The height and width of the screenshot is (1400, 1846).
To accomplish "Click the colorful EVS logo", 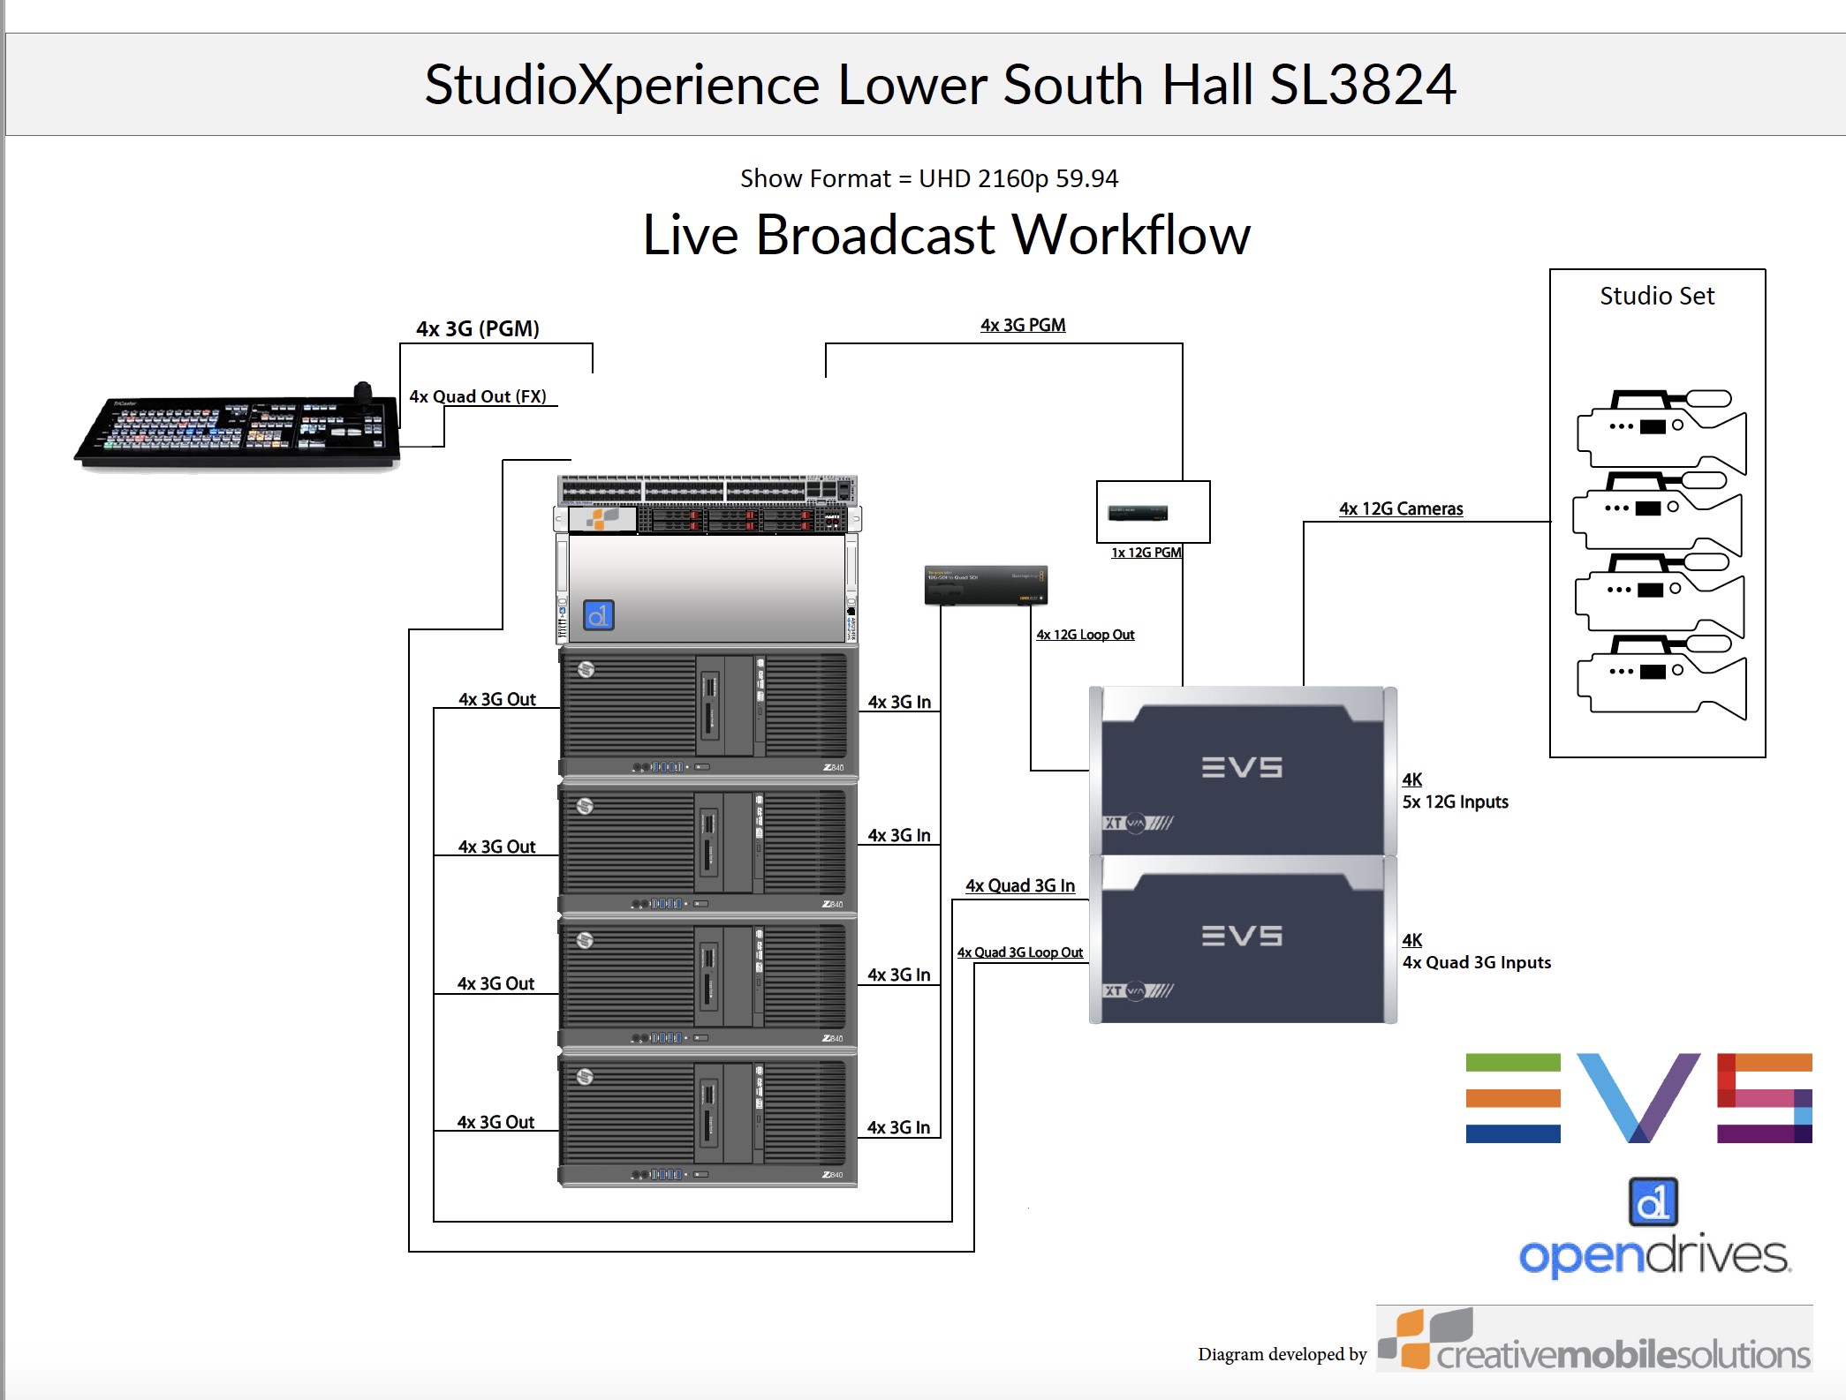I will 1638,1098.
